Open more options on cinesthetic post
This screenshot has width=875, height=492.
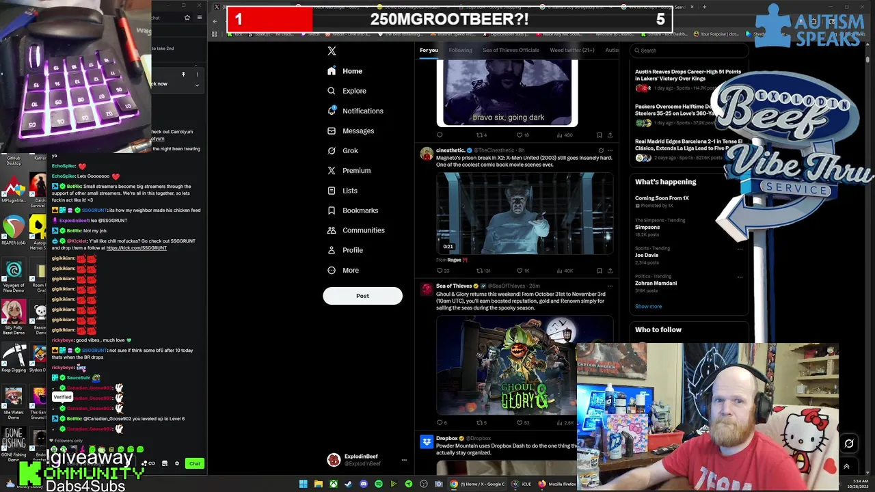pos(610,150)
